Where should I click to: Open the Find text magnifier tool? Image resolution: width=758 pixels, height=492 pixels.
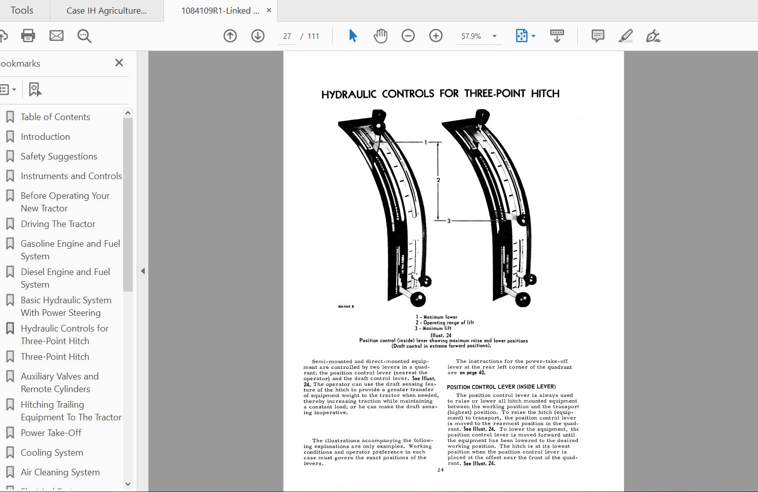[84, 36]
